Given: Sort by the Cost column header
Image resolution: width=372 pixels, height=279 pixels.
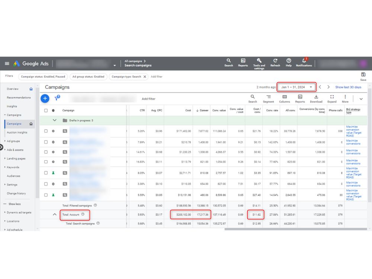Looking at the screenshot, I should coord(188,110).
